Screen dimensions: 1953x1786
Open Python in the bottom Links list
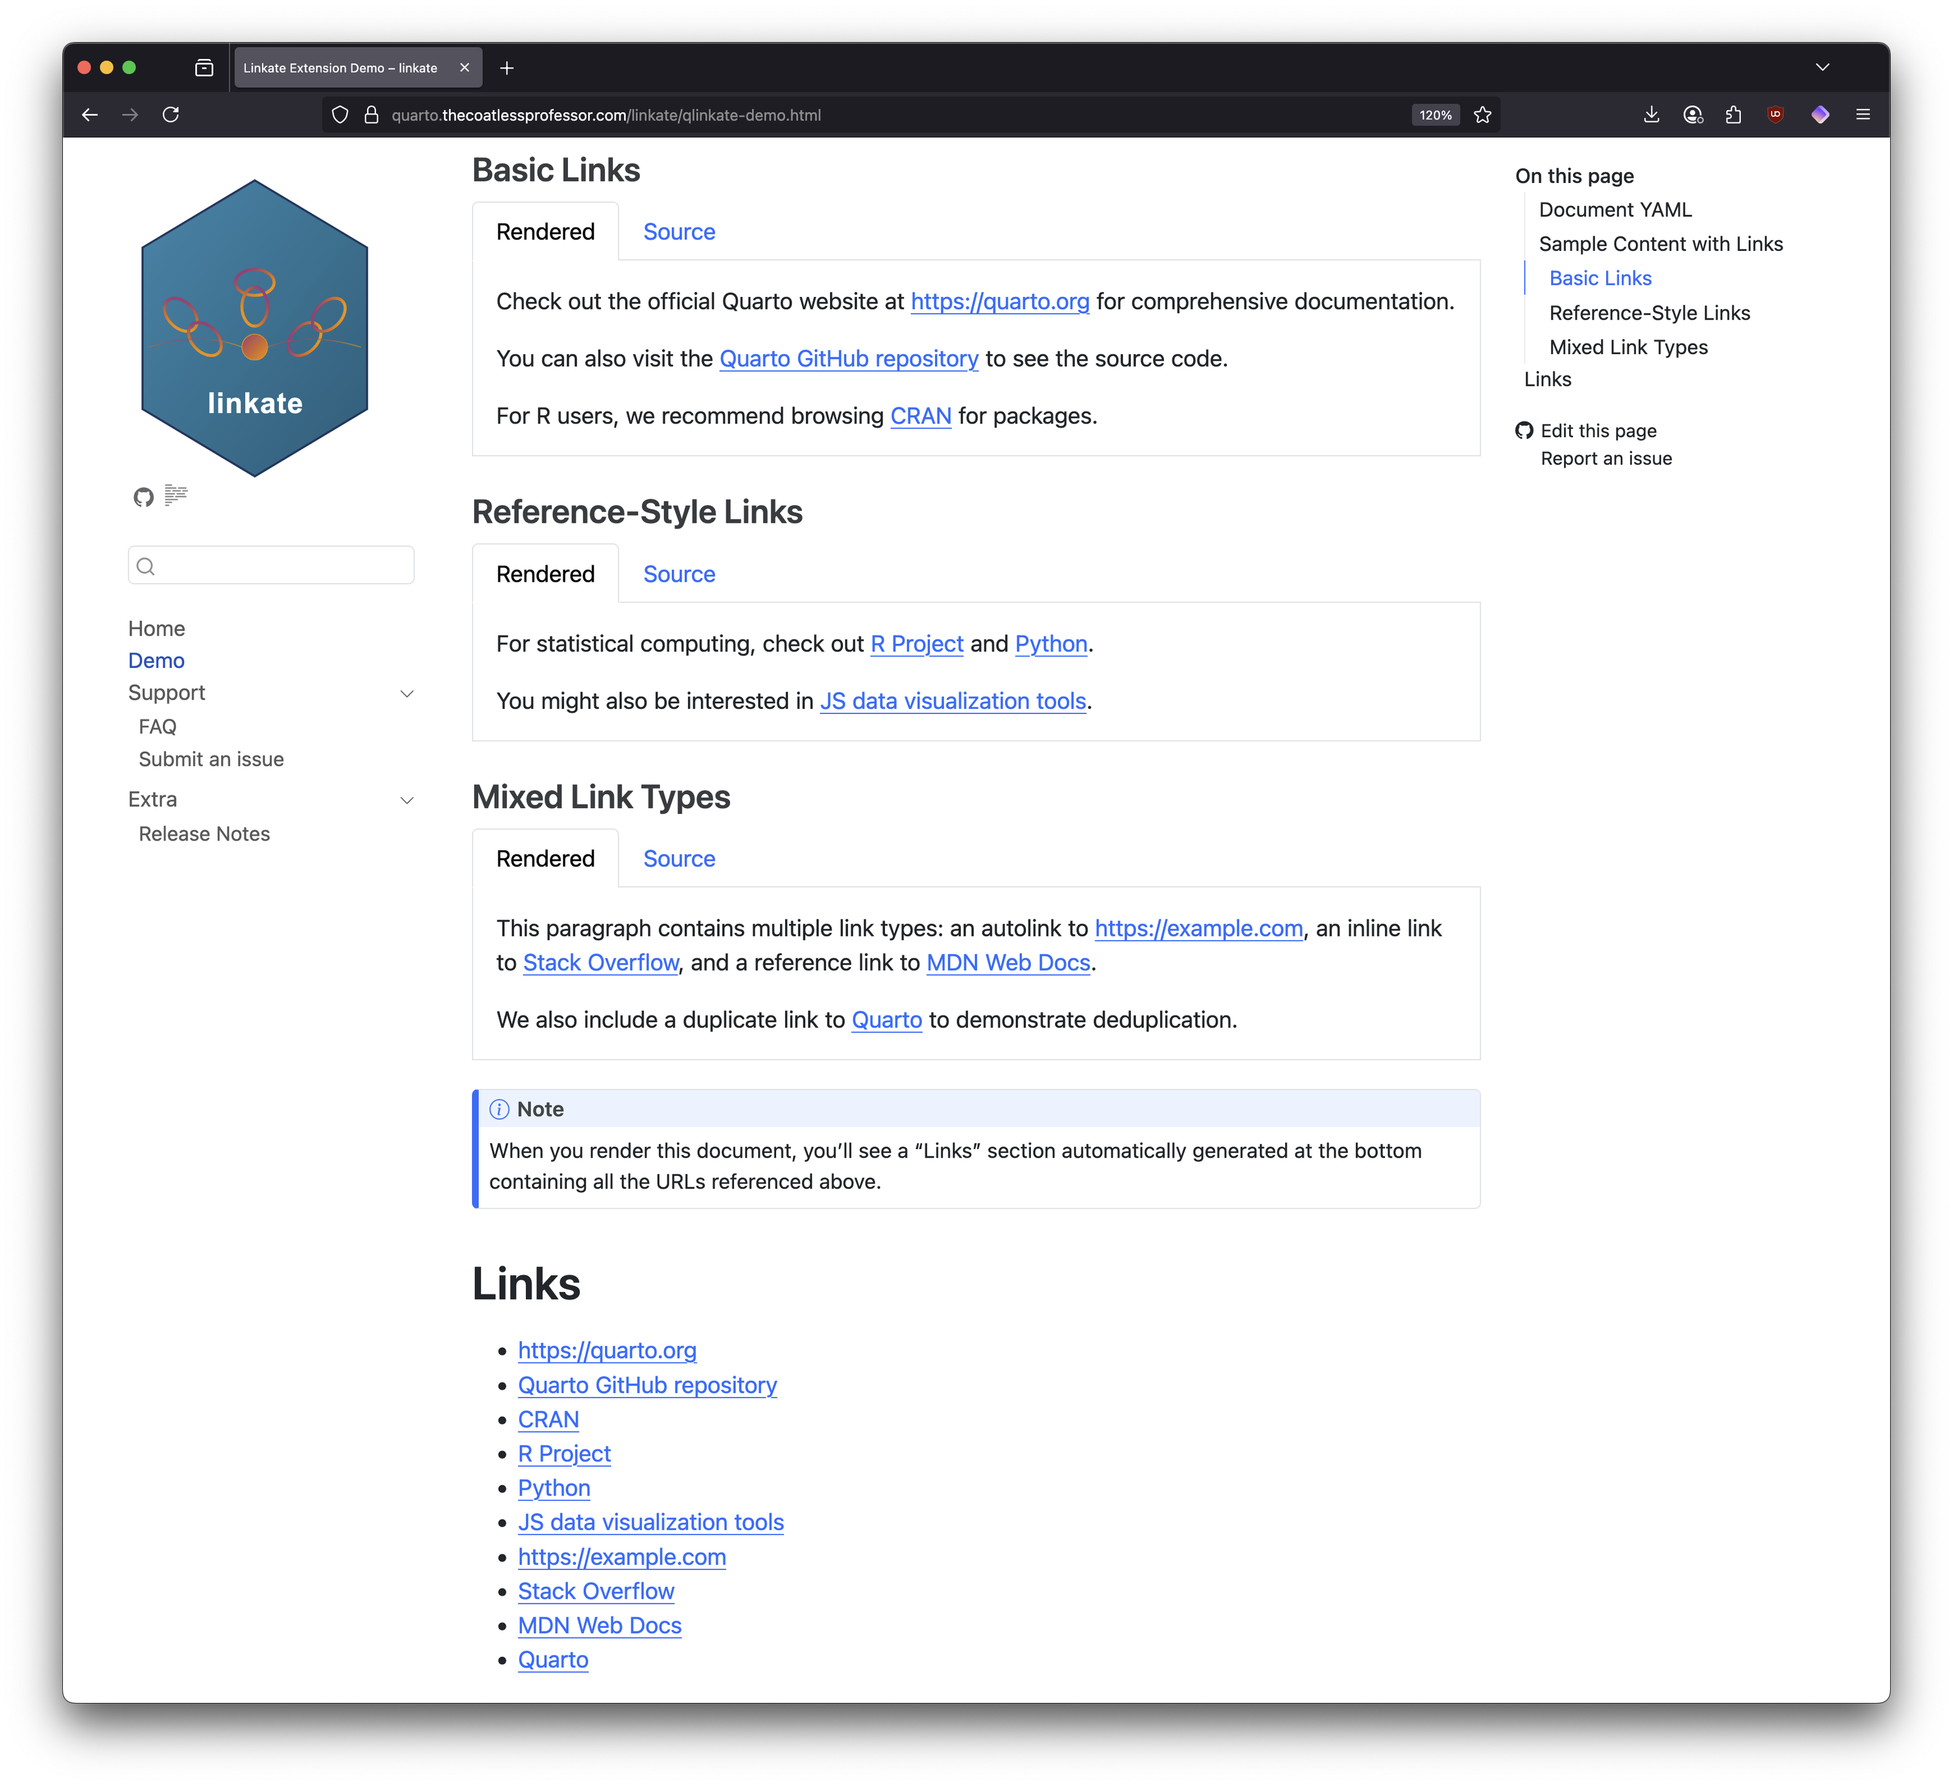click(x=554, y=1488)
